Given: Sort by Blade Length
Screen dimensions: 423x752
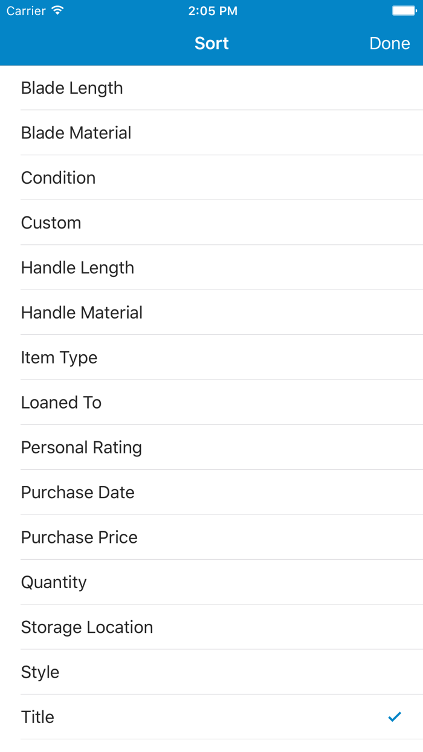Looking at the screenshot, I should coord(72,88).
